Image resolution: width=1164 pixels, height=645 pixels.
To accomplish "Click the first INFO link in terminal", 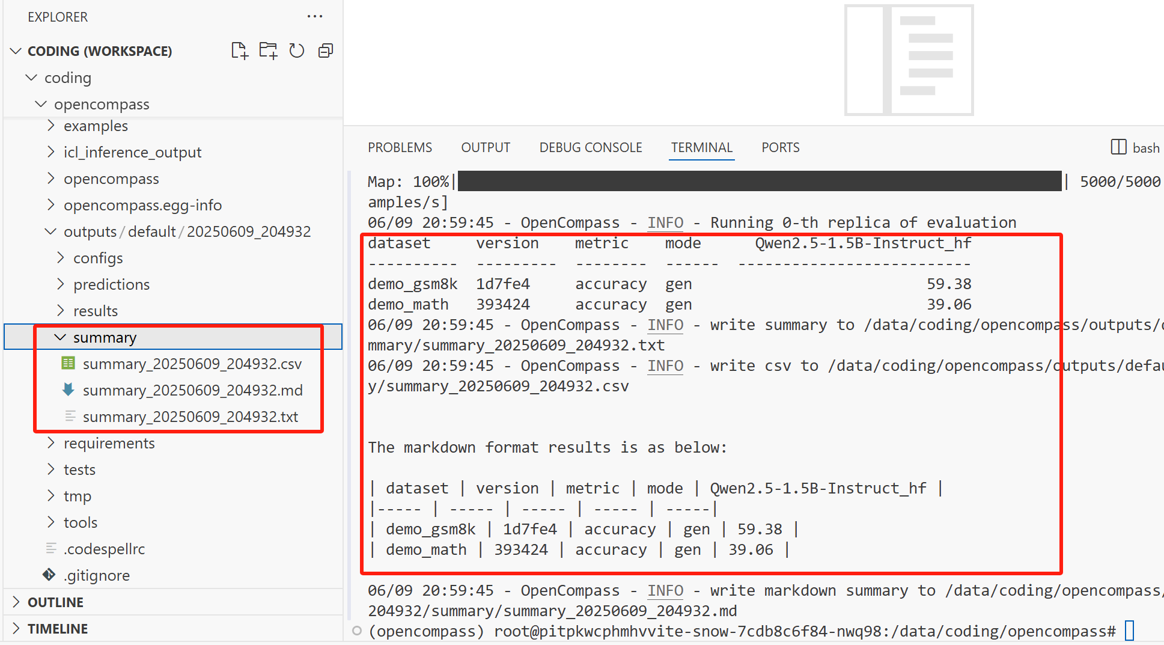I will pyautogui.click(x=665, y=222).
